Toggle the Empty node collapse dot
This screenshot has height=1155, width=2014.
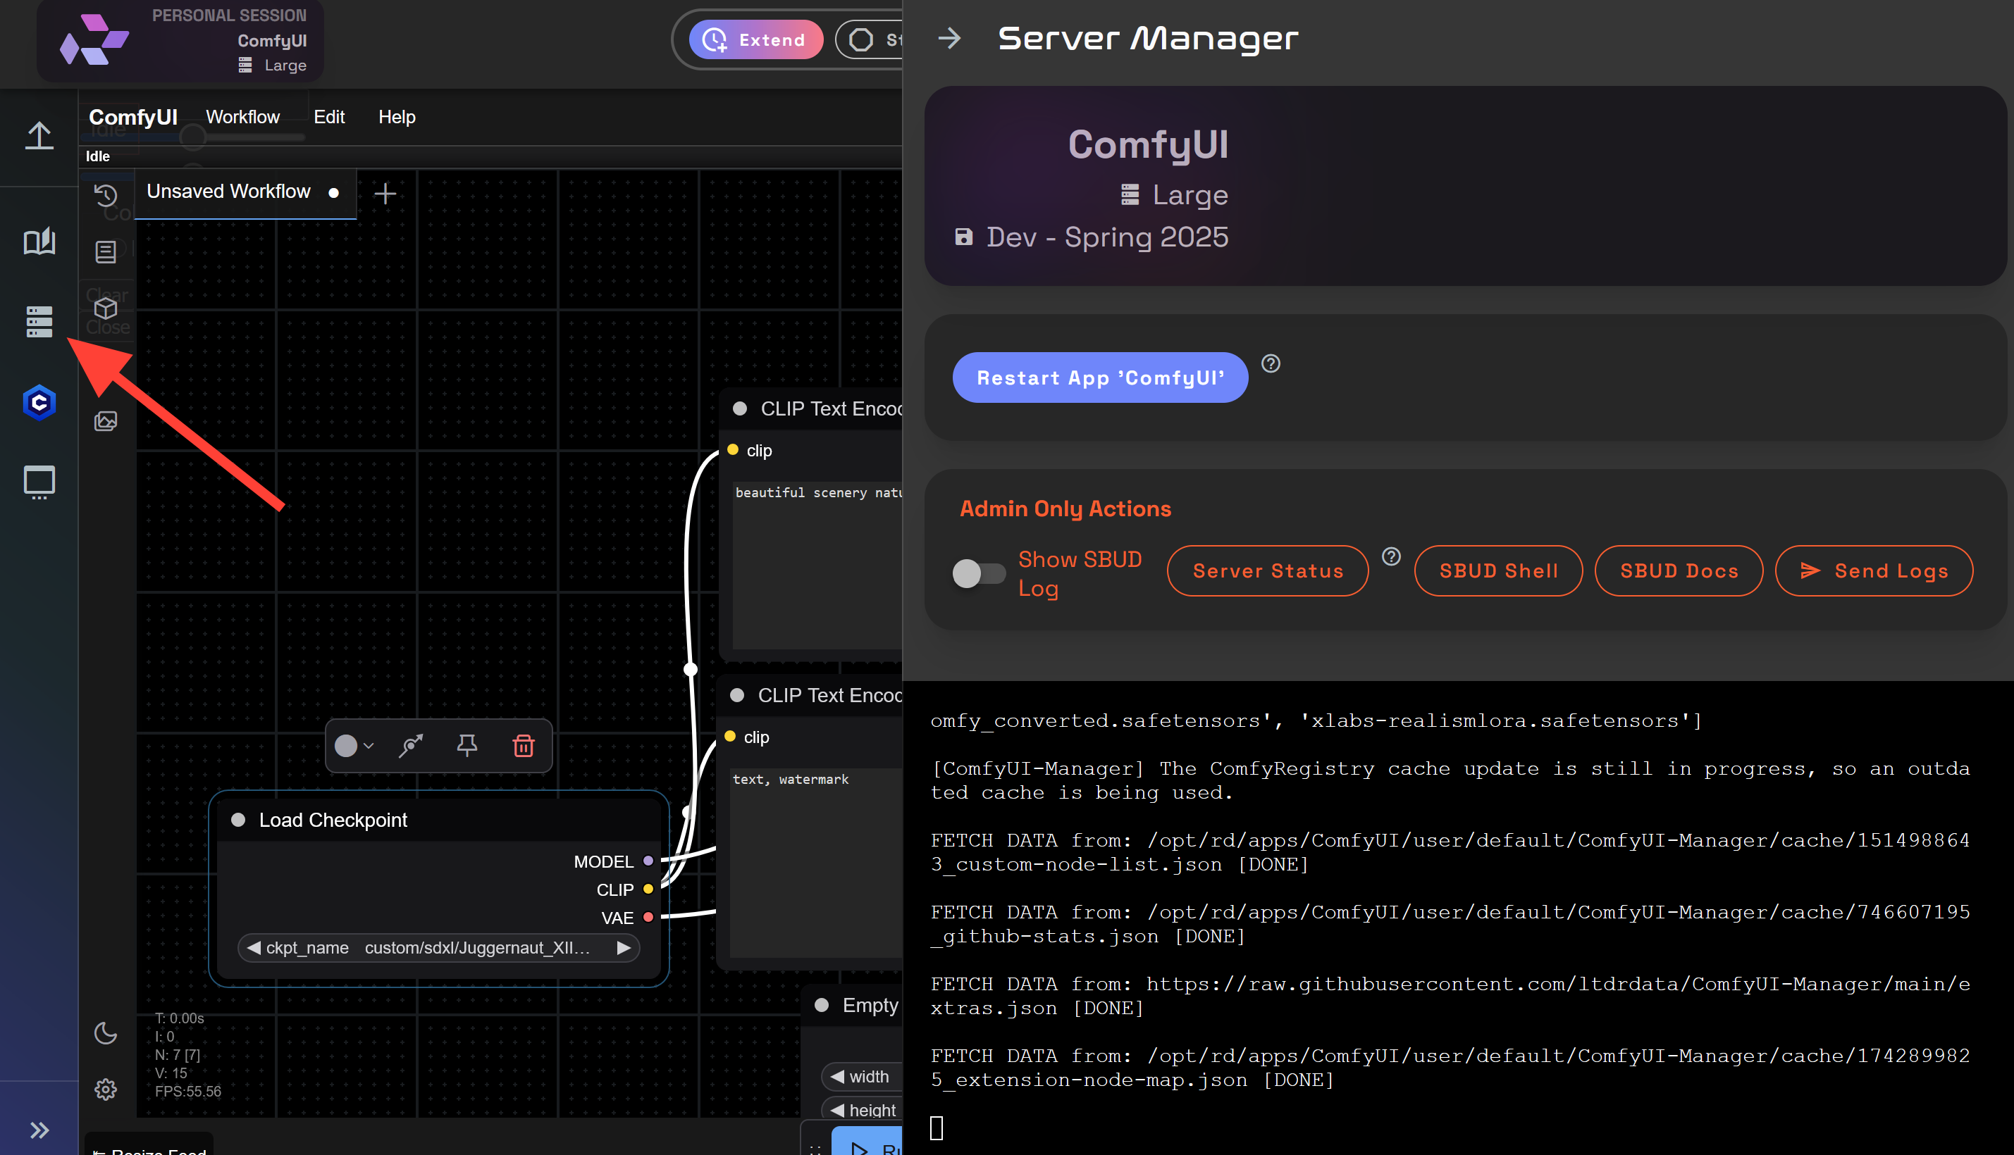(822, 1005)
